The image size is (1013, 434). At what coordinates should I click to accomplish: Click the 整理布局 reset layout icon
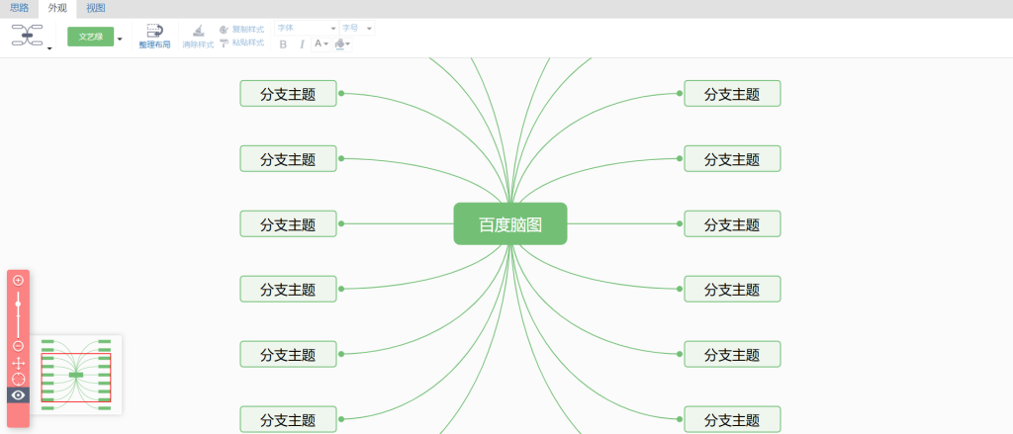[154, 31]
